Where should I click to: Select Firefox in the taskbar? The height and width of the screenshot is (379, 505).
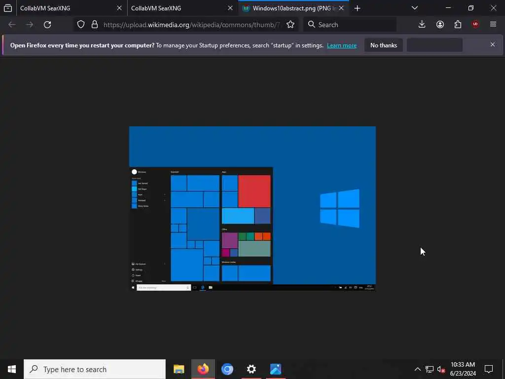point(203,369)
